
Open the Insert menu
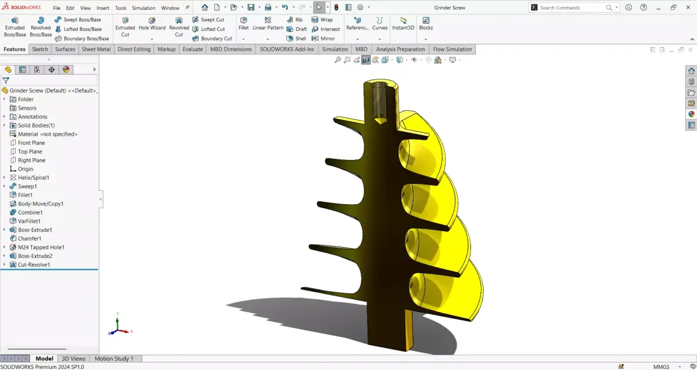tap(103, 8)
